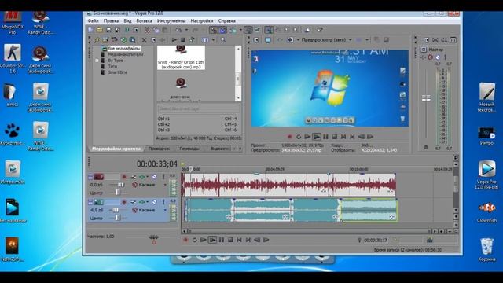Open the Undo history dropdown arrow

click(186, 30)
